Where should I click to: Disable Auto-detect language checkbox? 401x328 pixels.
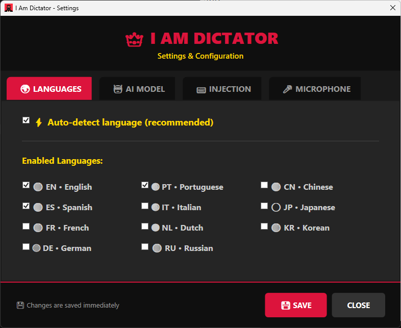(26, 120)
